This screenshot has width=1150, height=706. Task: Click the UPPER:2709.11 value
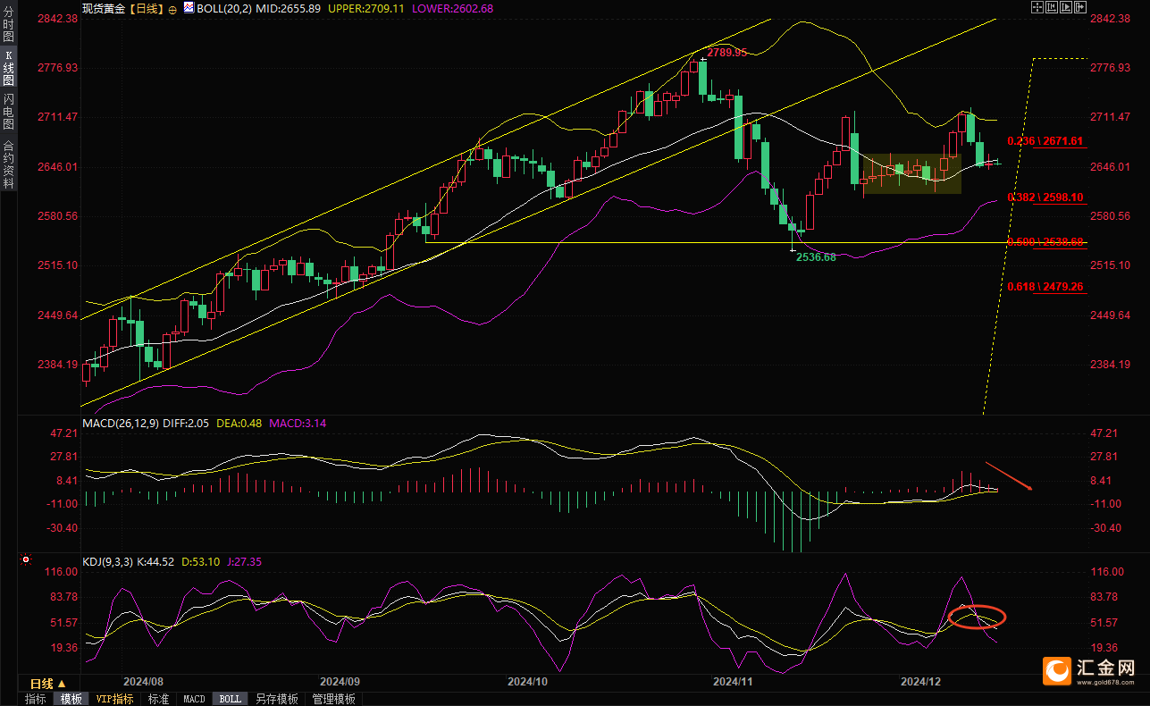(x=366, y=8)
